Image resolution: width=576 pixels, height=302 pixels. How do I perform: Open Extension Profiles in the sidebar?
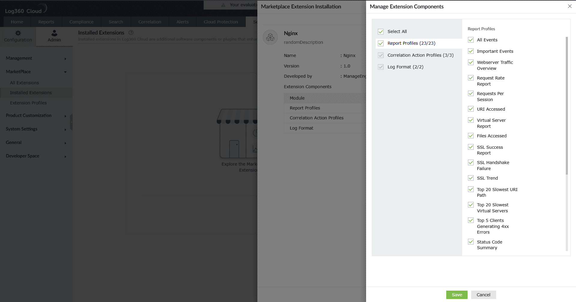pos(29,103)
